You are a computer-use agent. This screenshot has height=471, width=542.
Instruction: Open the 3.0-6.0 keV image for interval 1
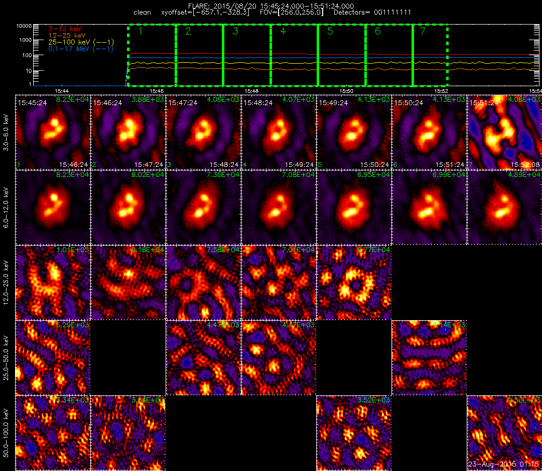(53, 132)
